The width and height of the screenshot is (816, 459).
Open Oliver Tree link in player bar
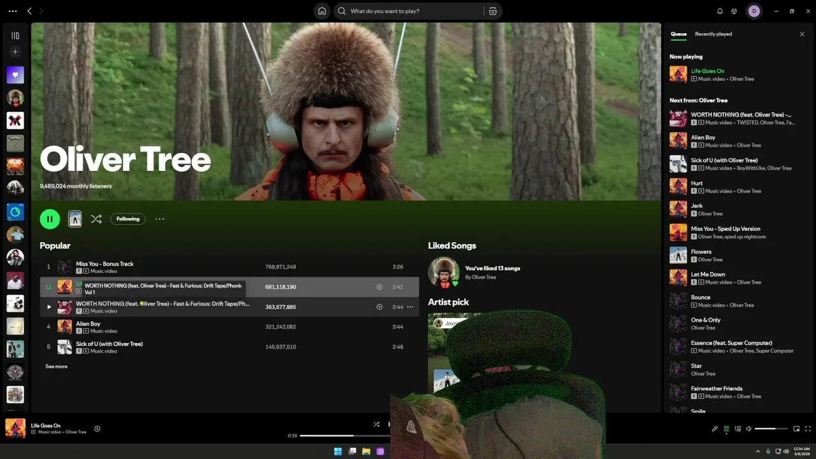point(76,432)
